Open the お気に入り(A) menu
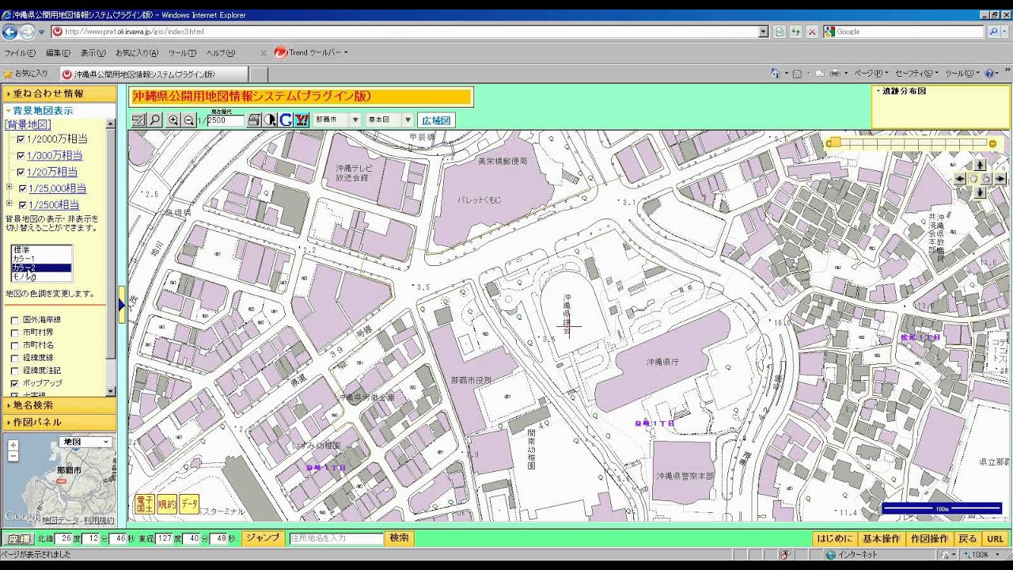Screen dimensions: 1013x570 tap(137, 53)
